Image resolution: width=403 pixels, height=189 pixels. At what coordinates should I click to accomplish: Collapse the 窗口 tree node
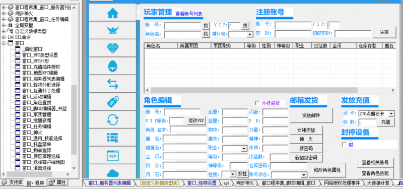4,43
